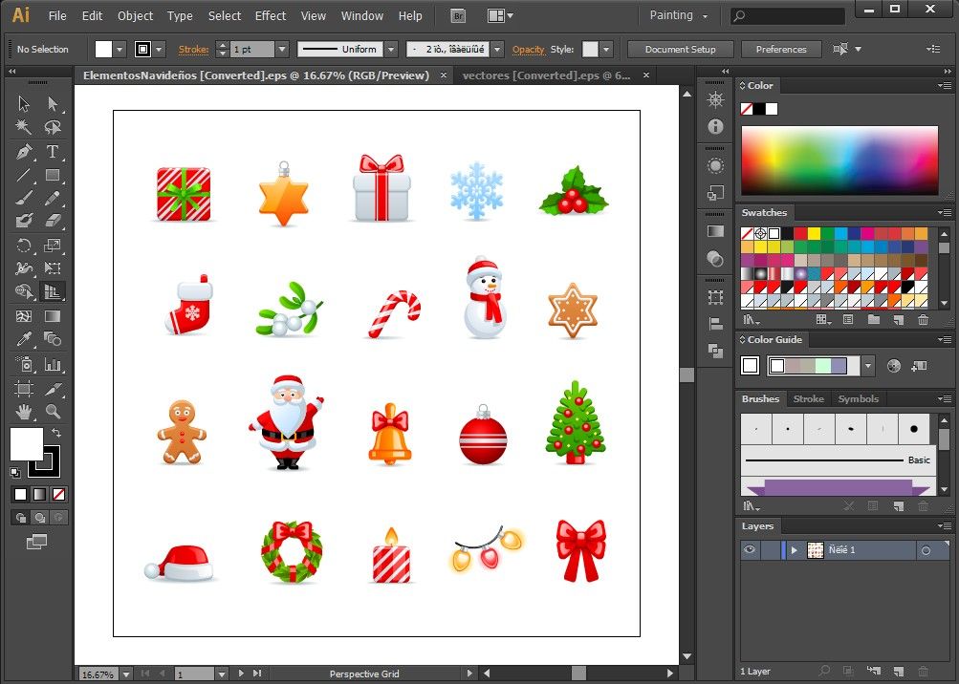Open the Stroke panel link

click(x=193, y=50)
